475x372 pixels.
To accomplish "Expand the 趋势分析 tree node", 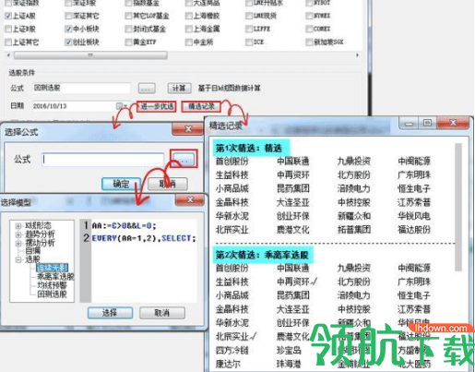I will pos(18,234).
